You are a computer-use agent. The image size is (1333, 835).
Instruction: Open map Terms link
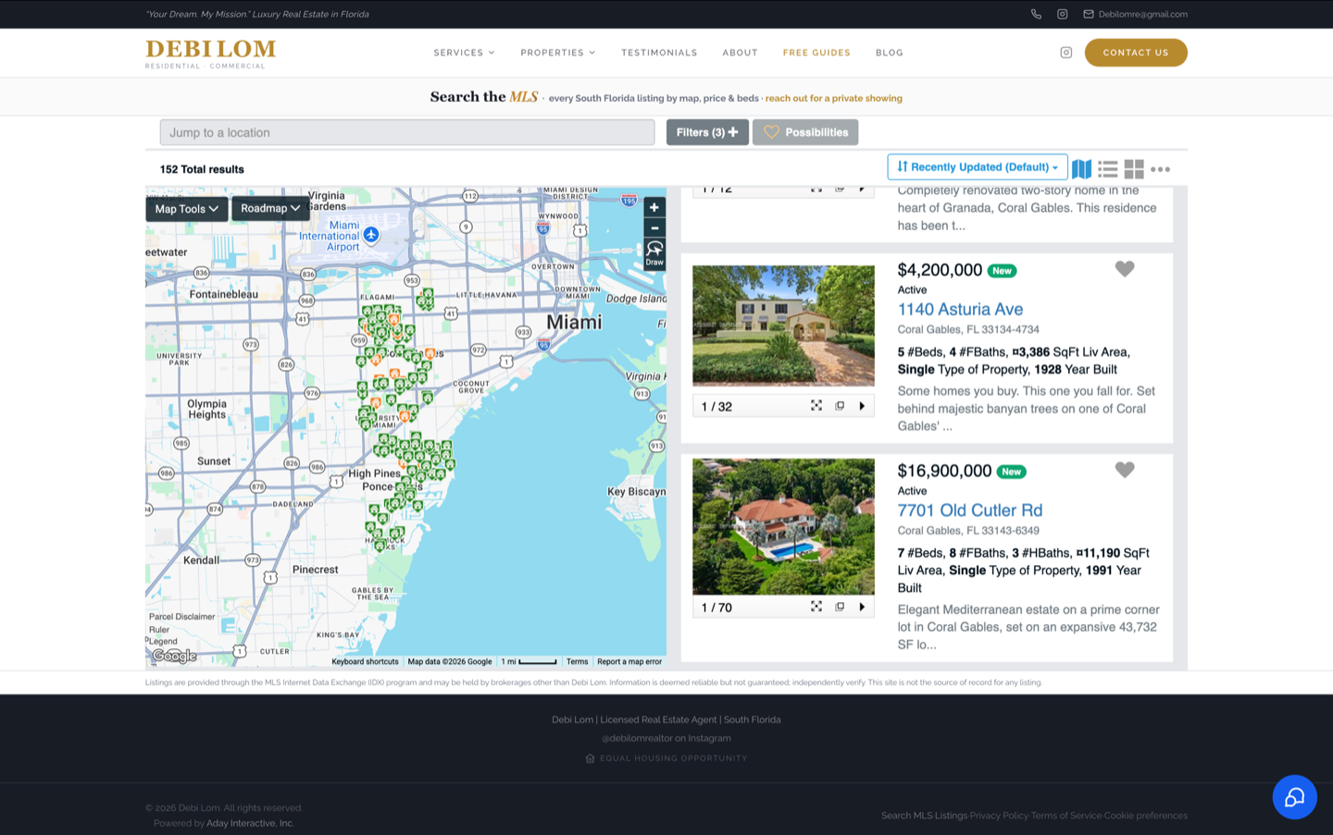point(577,662)
